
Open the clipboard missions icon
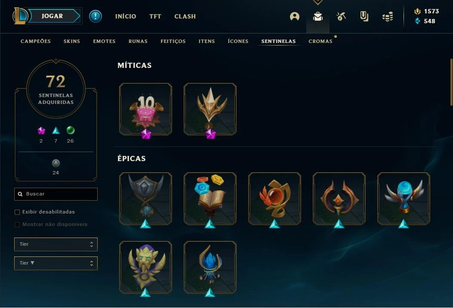[x=364, y=16]
